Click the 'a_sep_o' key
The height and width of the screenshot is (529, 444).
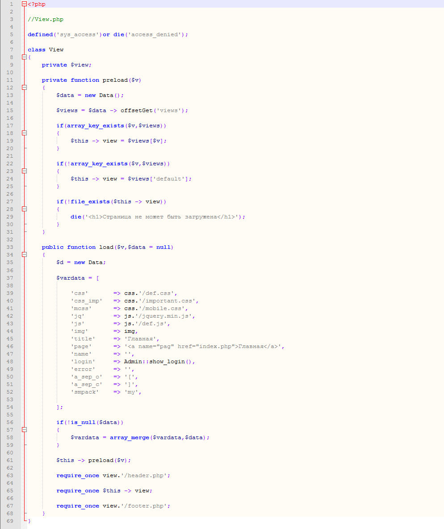[86, 377]
